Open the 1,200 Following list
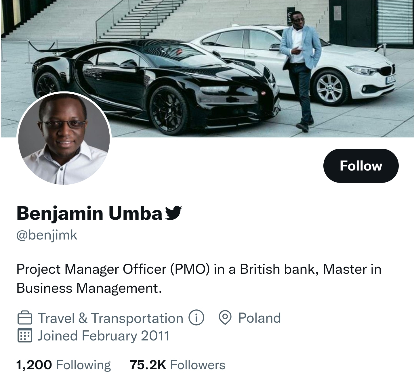This screenshot has height=383, width=414. 64,365
